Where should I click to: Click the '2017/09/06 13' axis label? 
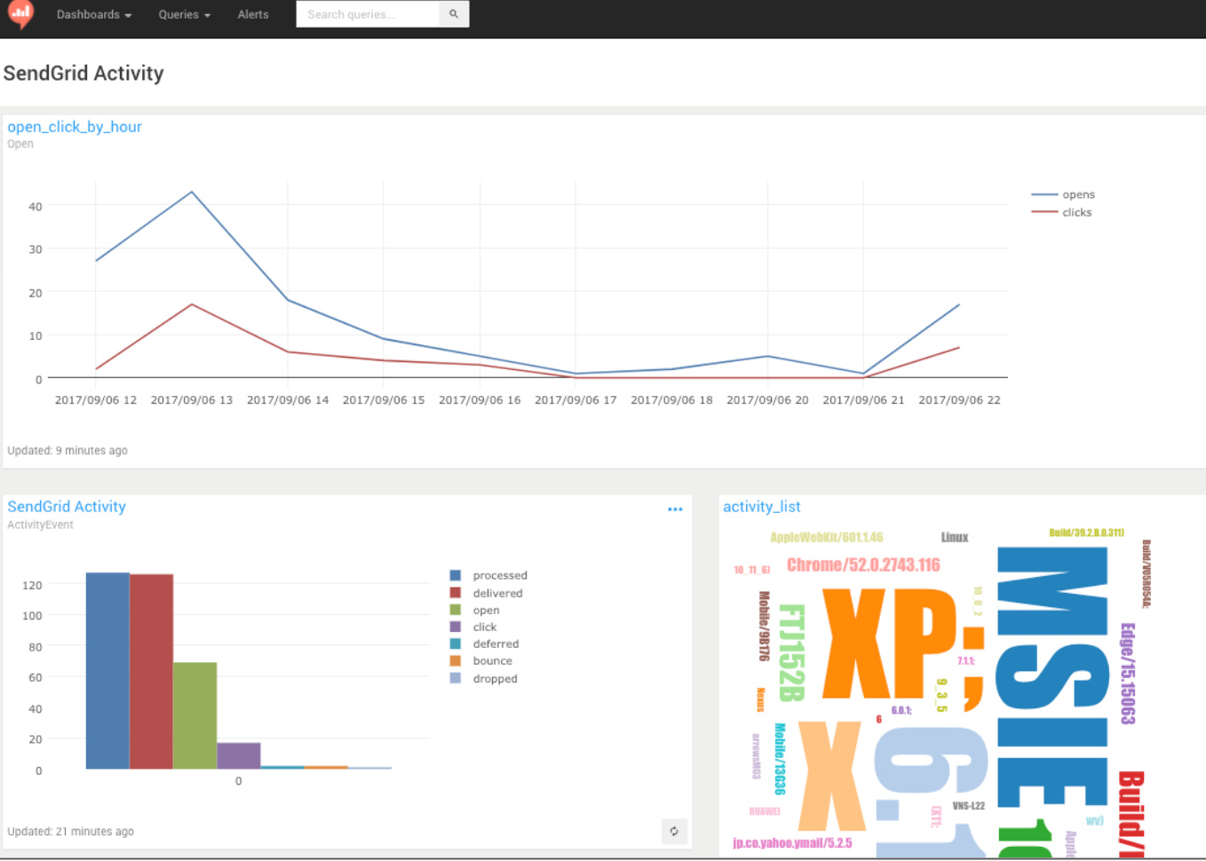tap(192, 400)
